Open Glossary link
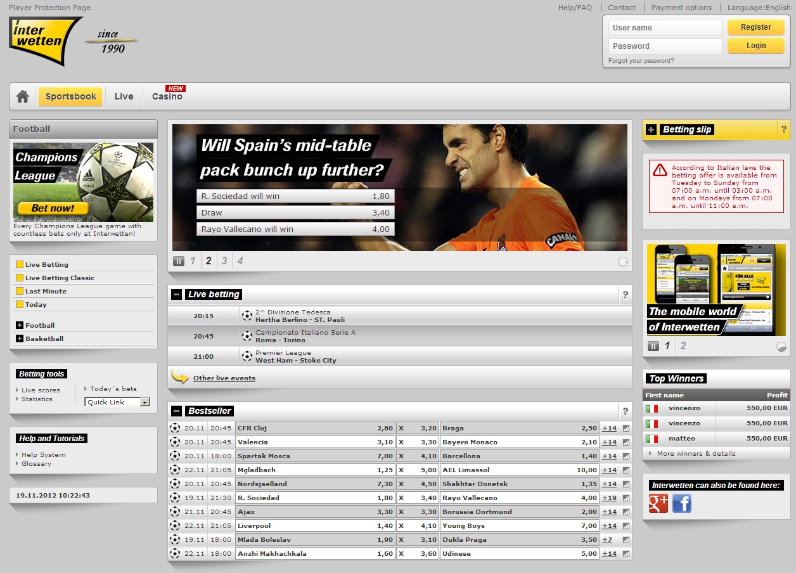The image size is (796, 573). pos(36,463)
